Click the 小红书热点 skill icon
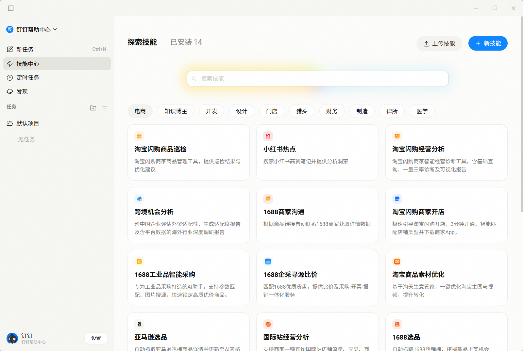Screen dimensions: 523x351 pyautogui.click(x=268, y=136)
